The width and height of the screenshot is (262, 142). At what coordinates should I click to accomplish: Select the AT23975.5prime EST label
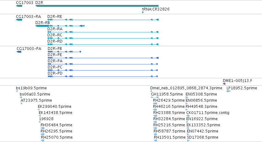(x=36, y=100)
